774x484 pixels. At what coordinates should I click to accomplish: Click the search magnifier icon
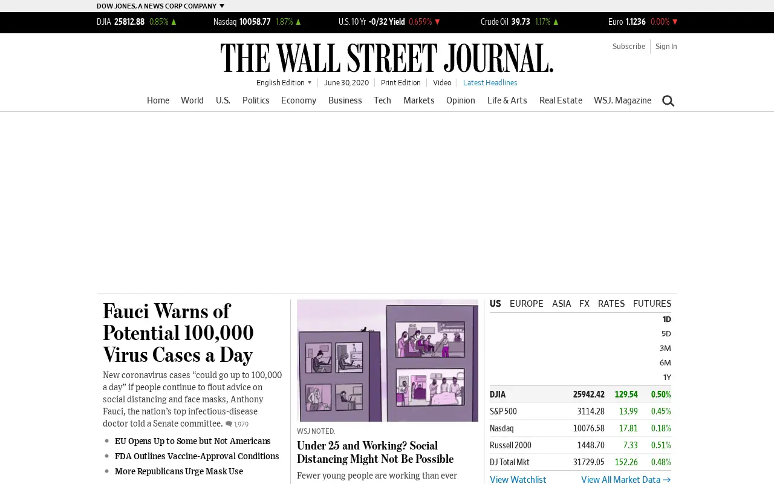(x=668, y=101)
